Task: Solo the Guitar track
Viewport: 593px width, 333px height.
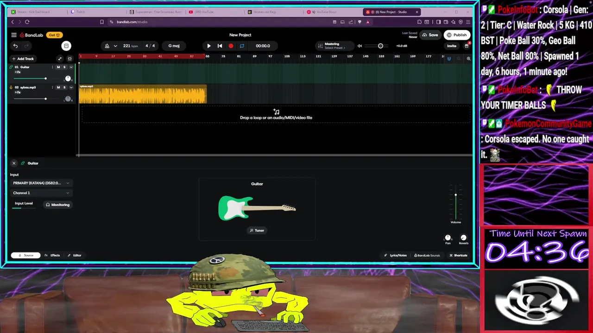Action: tap(64, 67)
